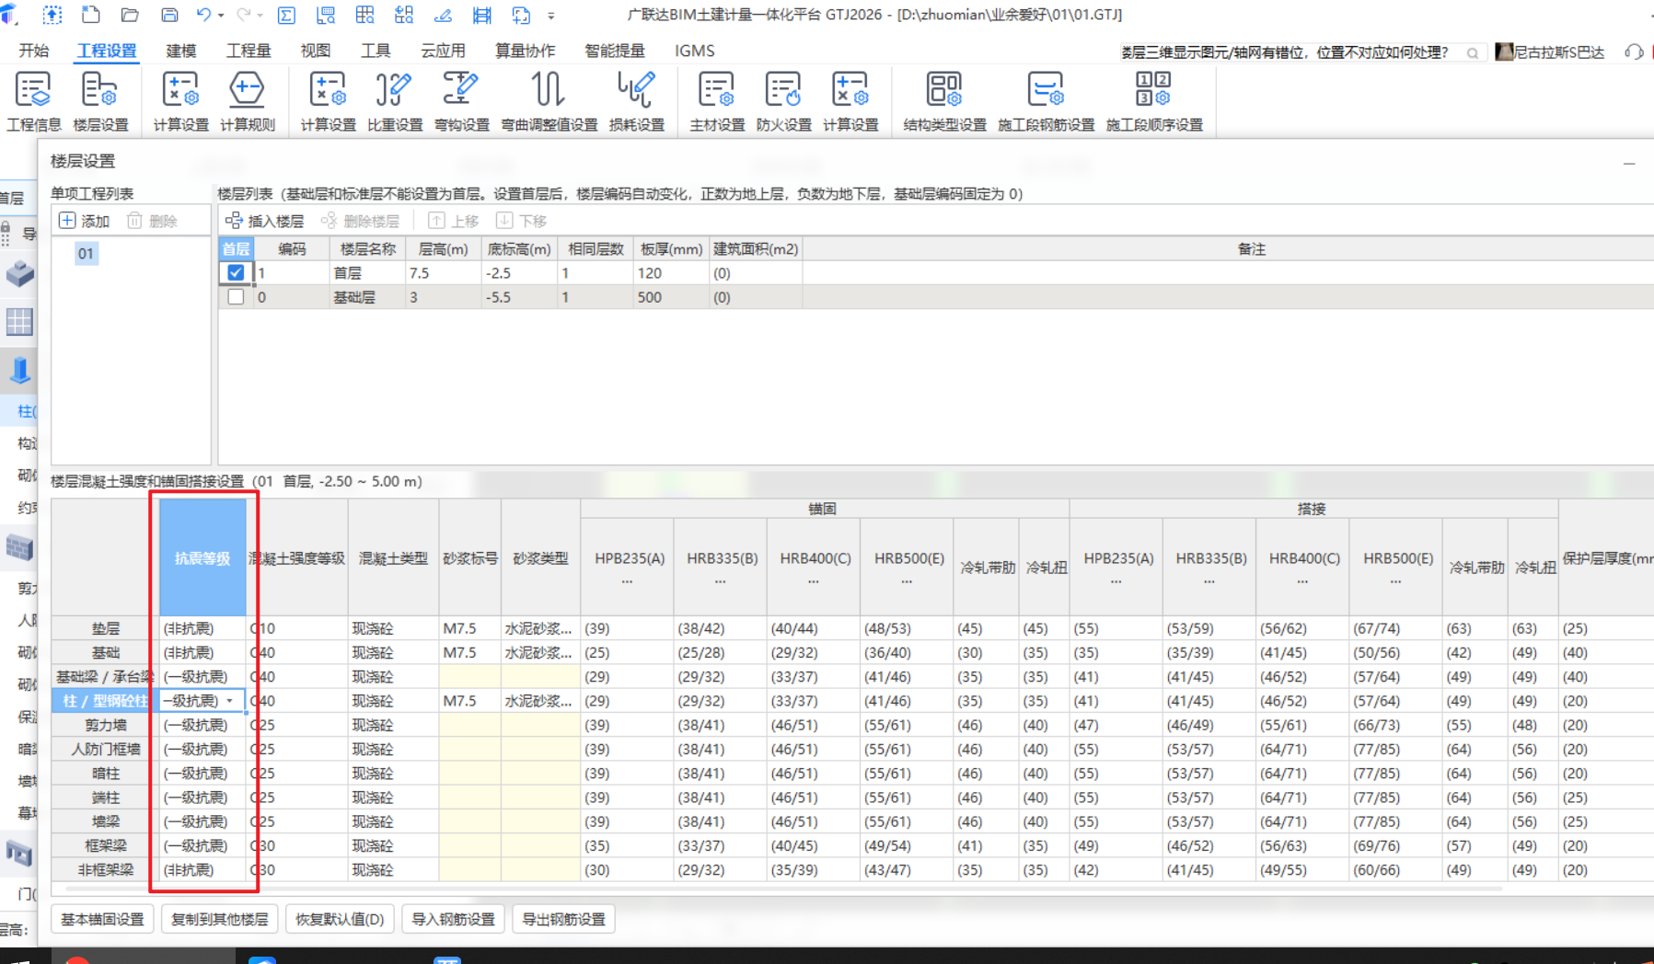Switch to the 工程量 ribbon tab
The height and width of the screenshot is (964, 1654).
pyautogui.click(x=249, y=51)
